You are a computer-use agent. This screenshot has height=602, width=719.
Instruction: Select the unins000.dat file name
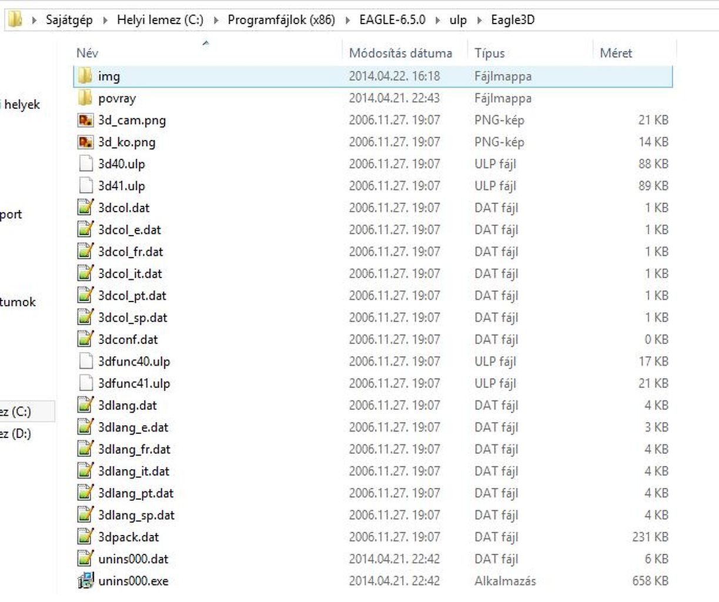(x=133, y=558)
